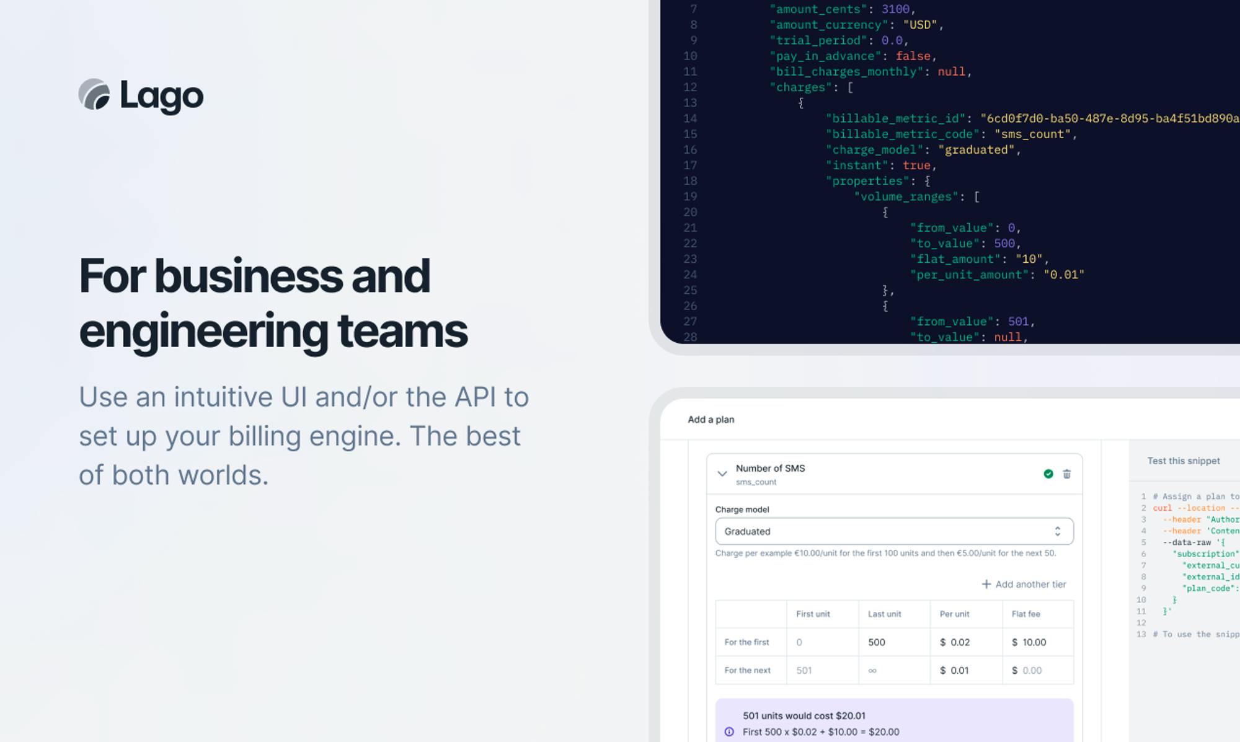
Task: Click the infinity last unit cell
Action: 894,670
